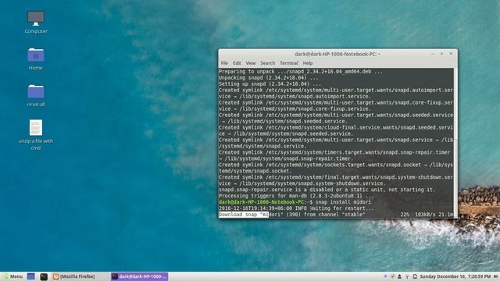The image size is (500, 281).
Task: Click the update manager shield tray icon
Action: point(392,276)
